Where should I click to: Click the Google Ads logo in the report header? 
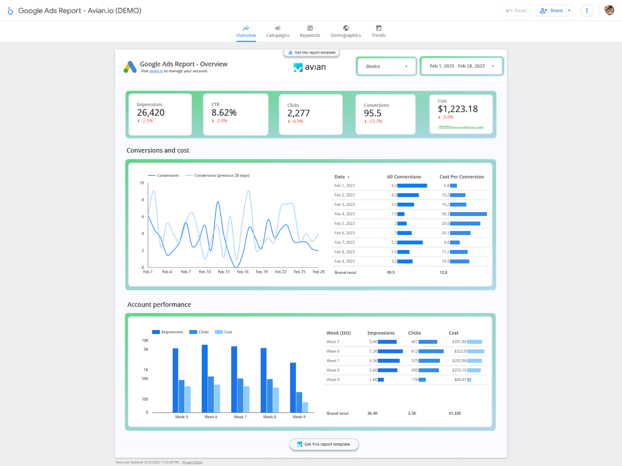(x=130, y=67)
